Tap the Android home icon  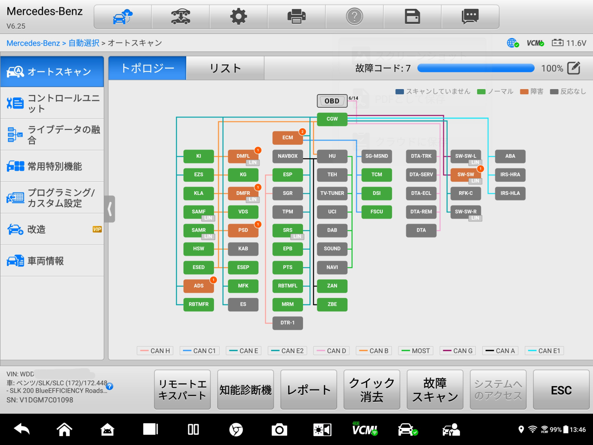click(x=64, y=430)
